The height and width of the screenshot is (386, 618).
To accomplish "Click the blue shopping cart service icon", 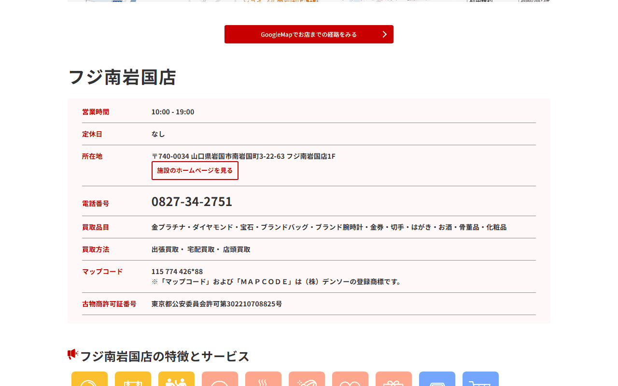I will tap(480, 379).
